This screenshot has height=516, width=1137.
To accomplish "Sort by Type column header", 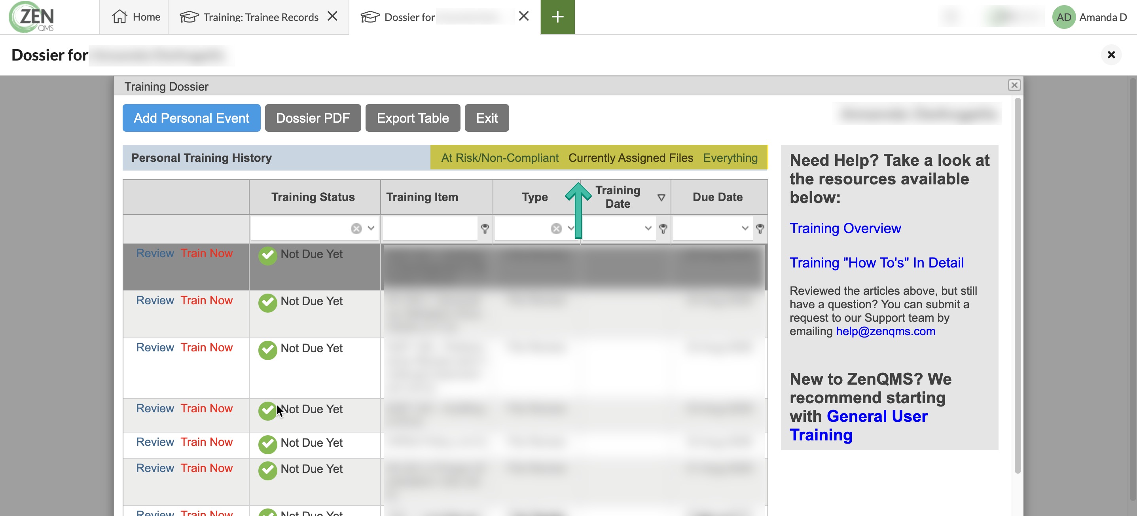I will (x=534, y=197).
